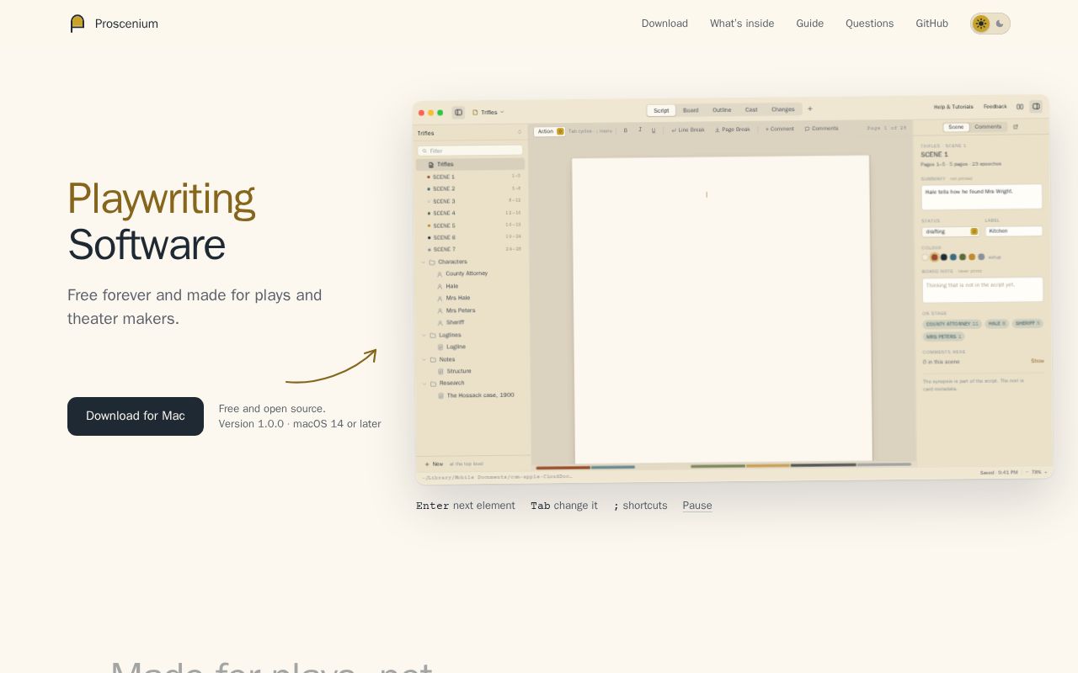
Task: Click the sidebar Filter search field
Action: pyautogui.click(x=471, y=151)
